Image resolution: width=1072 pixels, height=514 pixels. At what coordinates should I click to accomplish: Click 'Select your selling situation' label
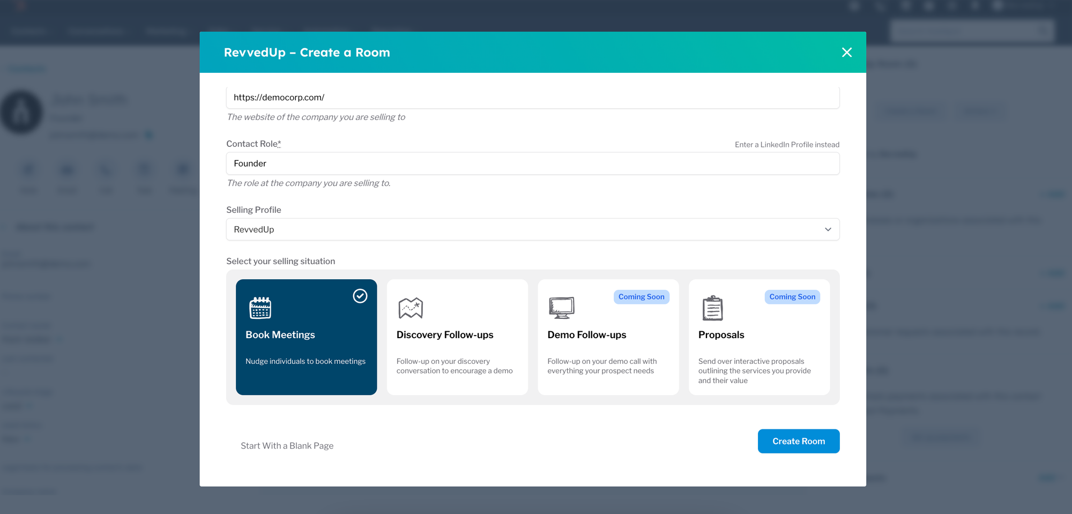coord(280,262)
